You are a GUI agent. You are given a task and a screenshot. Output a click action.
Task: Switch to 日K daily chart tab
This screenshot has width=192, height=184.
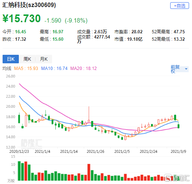point(11,59)
